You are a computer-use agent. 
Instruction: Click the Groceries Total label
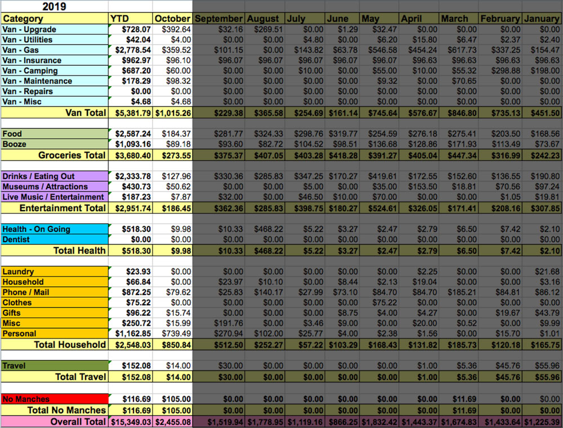point(53,155)
